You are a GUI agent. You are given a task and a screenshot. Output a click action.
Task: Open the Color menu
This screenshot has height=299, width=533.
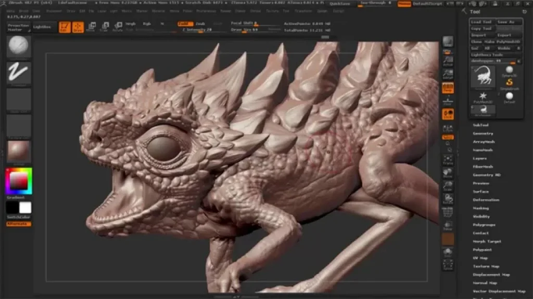(x=36, y=11)
